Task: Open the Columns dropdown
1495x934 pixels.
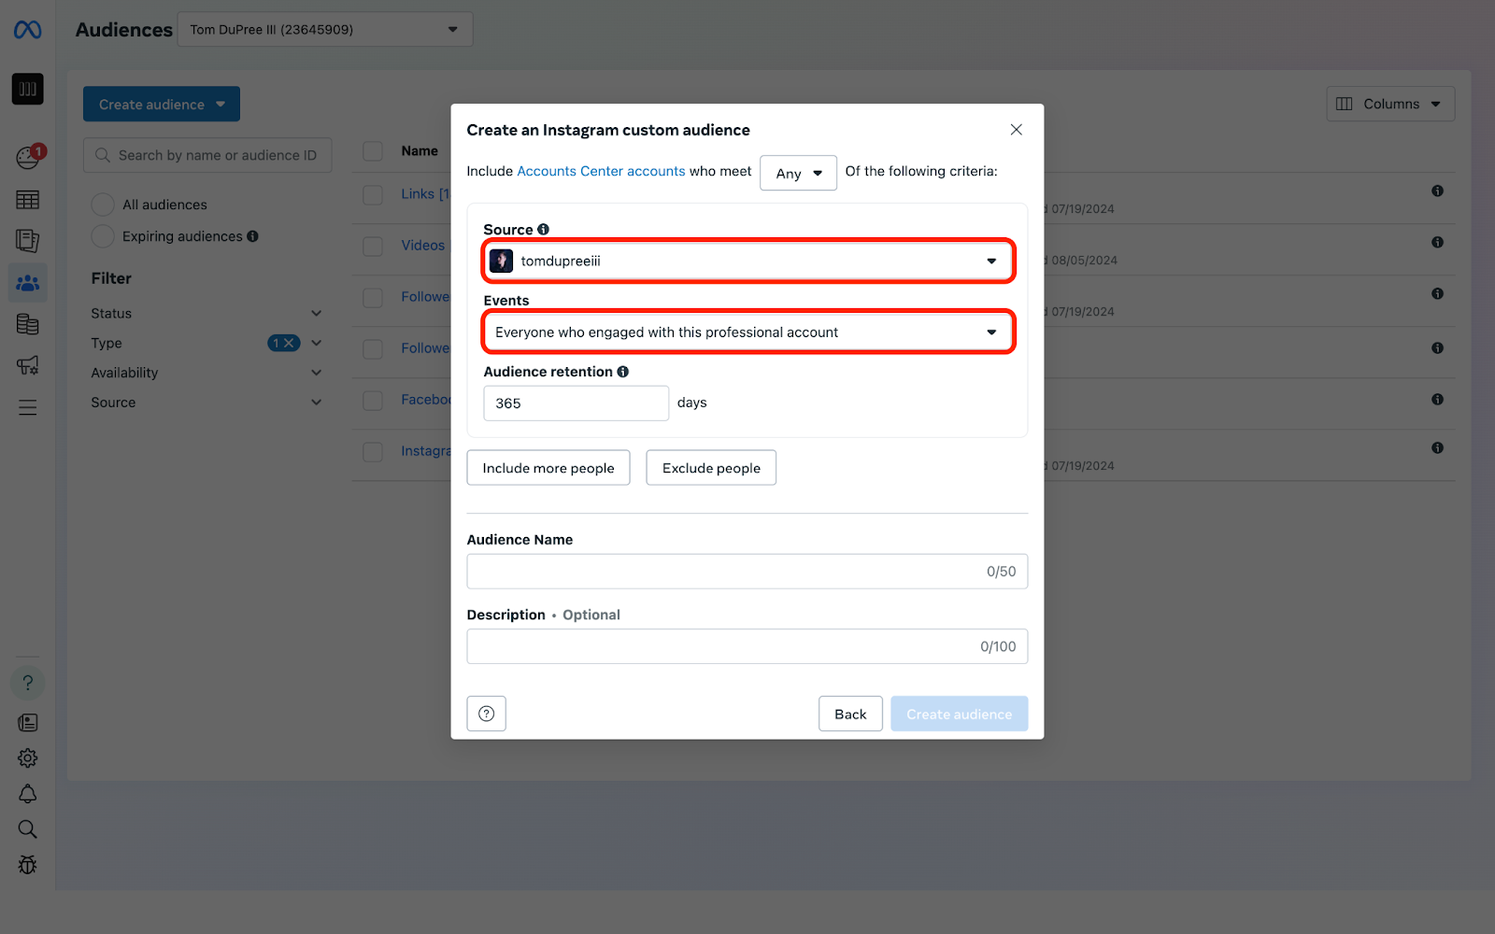Action: [x=1390, y=104]
